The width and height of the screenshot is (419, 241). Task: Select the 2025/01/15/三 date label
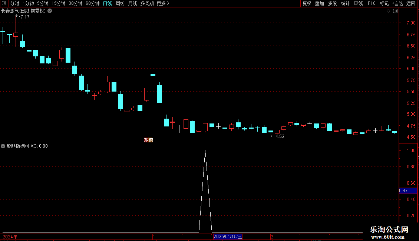point(228,237)
